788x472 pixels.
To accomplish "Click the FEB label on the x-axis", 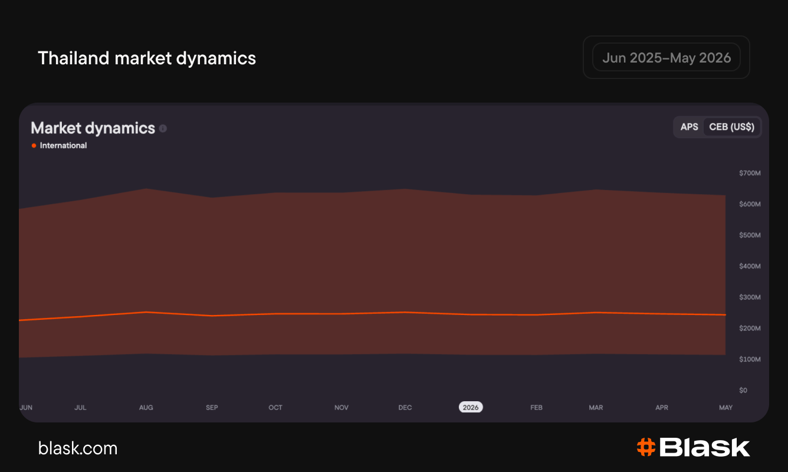I will (x=536, y=408).
